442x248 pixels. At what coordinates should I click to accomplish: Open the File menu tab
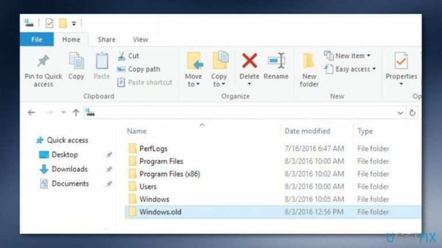coord(37,40)
